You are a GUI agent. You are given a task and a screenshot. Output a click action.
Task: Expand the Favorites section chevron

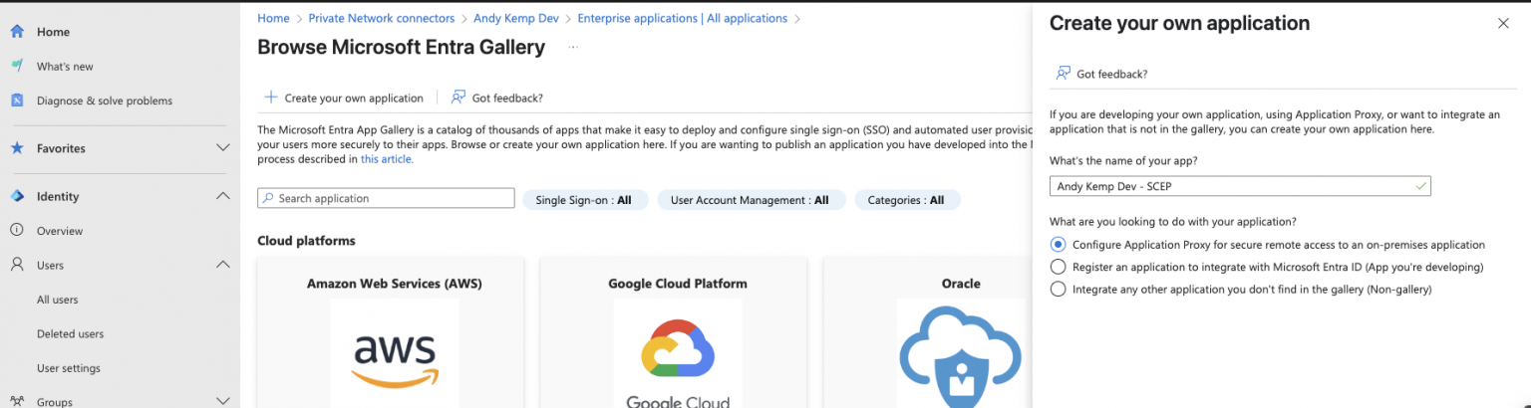coord(223,148)
